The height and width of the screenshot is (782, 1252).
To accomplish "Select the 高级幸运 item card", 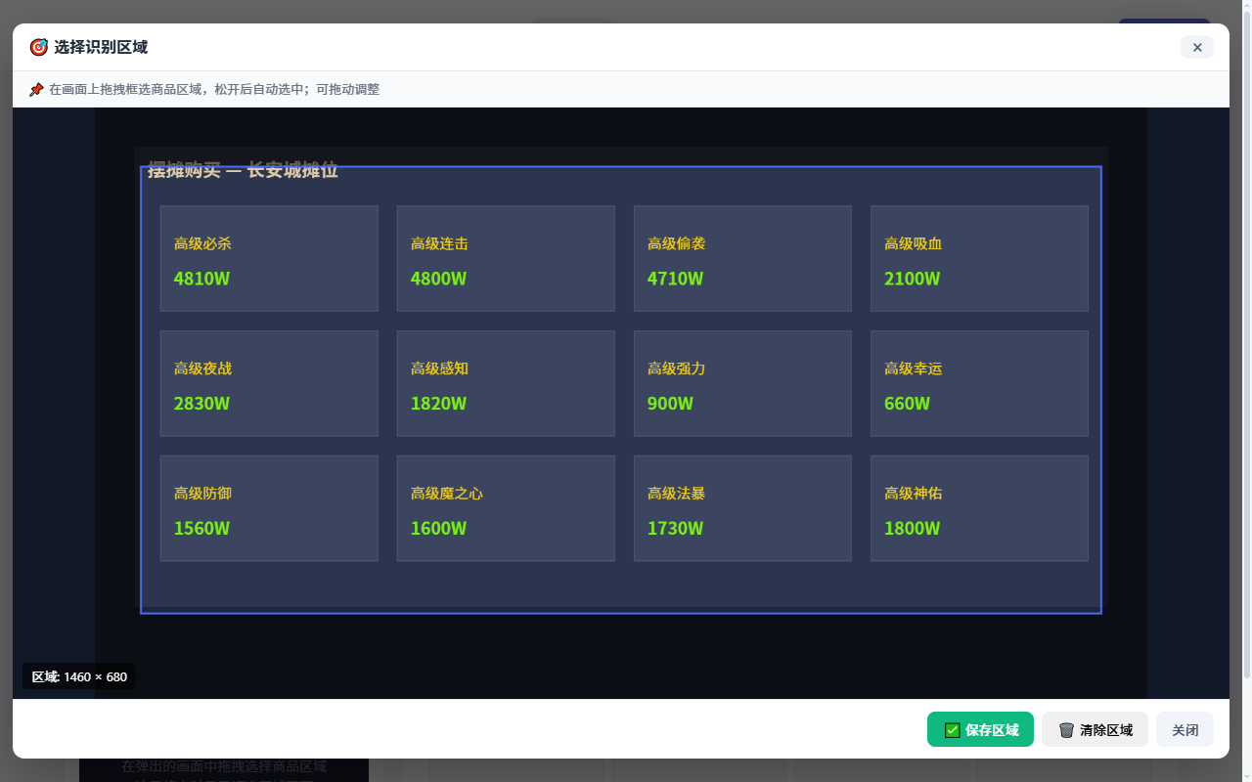I will [x=979, y=383].
